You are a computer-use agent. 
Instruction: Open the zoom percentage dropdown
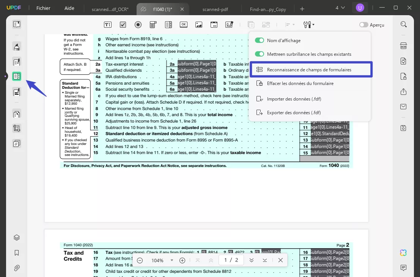pyautogui.click(x=171, y=260)
